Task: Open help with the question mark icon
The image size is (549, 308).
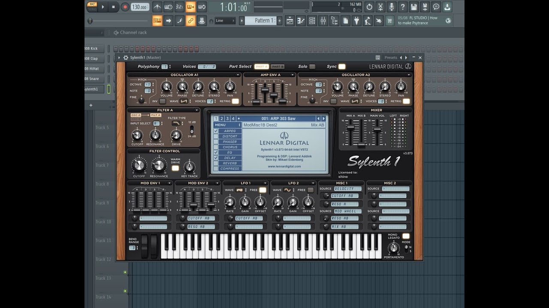Action: click(403, 7)
